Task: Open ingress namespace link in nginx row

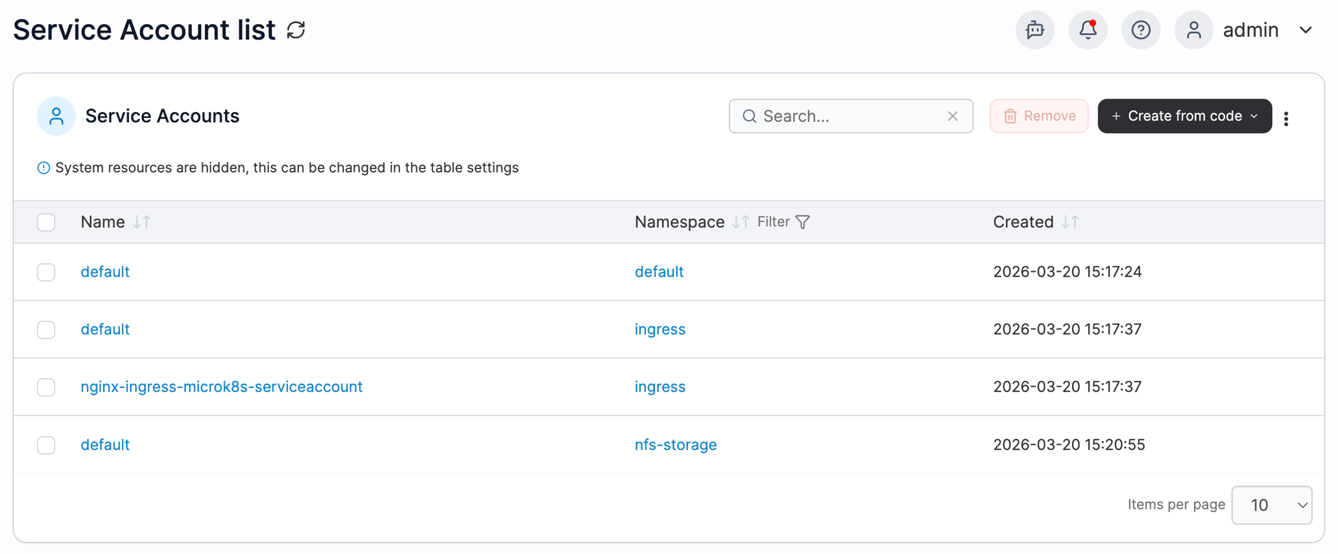Action: pyautogui.click(x=660, y=386)
